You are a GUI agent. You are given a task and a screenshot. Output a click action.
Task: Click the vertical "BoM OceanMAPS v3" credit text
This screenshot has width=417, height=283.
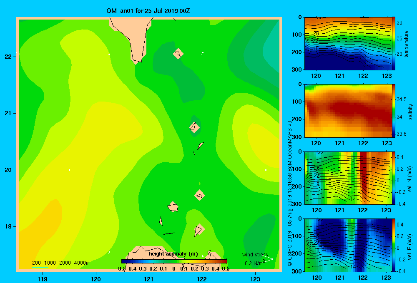click(290, 146)
